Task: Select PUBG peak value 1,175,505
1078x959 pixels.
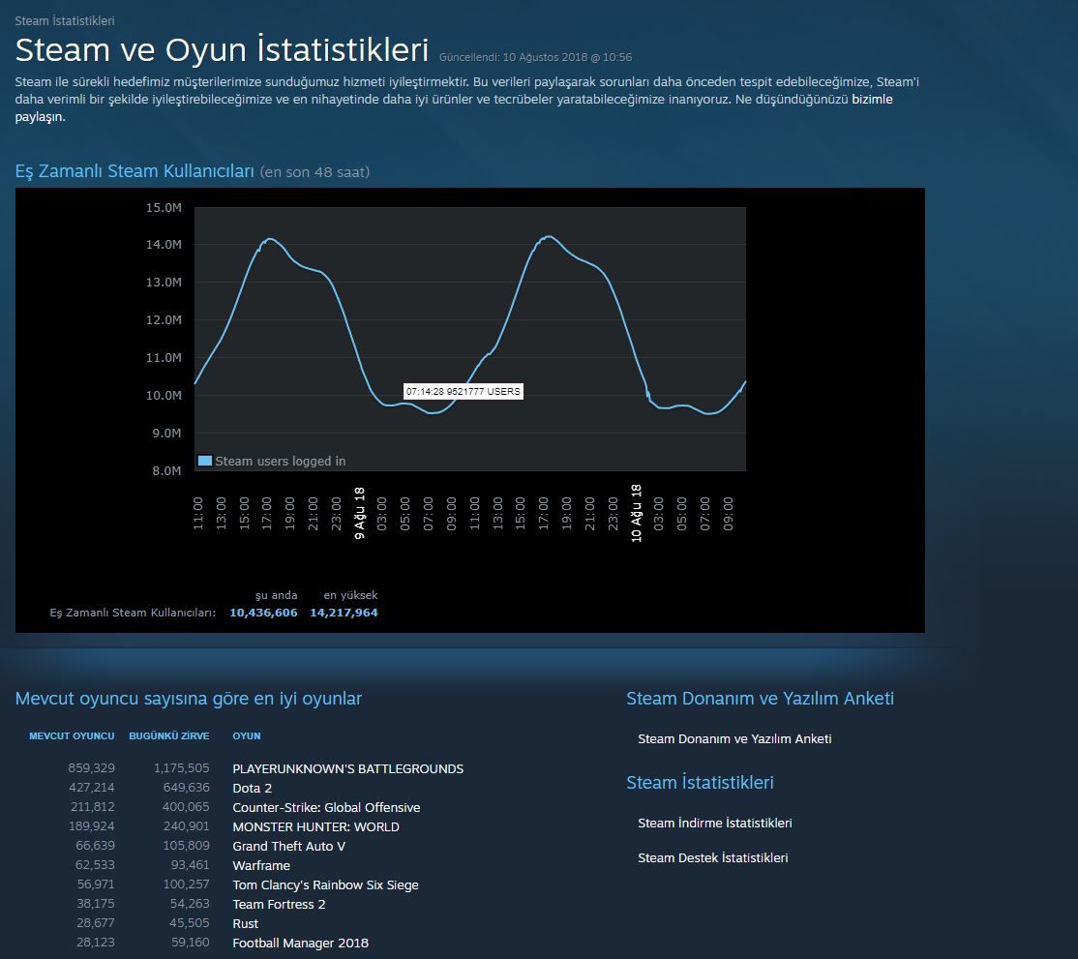Action: click(182, 768)
